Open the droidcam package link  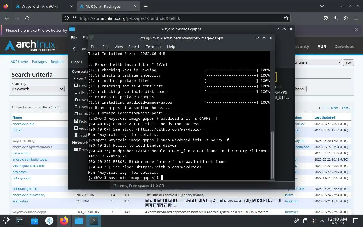pyautogui.click(x=20, y=172)
